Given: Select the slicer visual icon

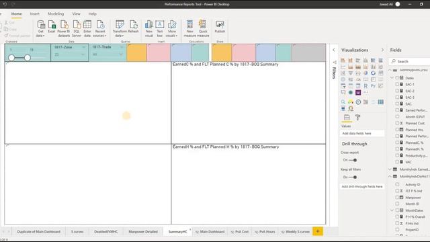Looking at the screenshot, I should [343, 86].
